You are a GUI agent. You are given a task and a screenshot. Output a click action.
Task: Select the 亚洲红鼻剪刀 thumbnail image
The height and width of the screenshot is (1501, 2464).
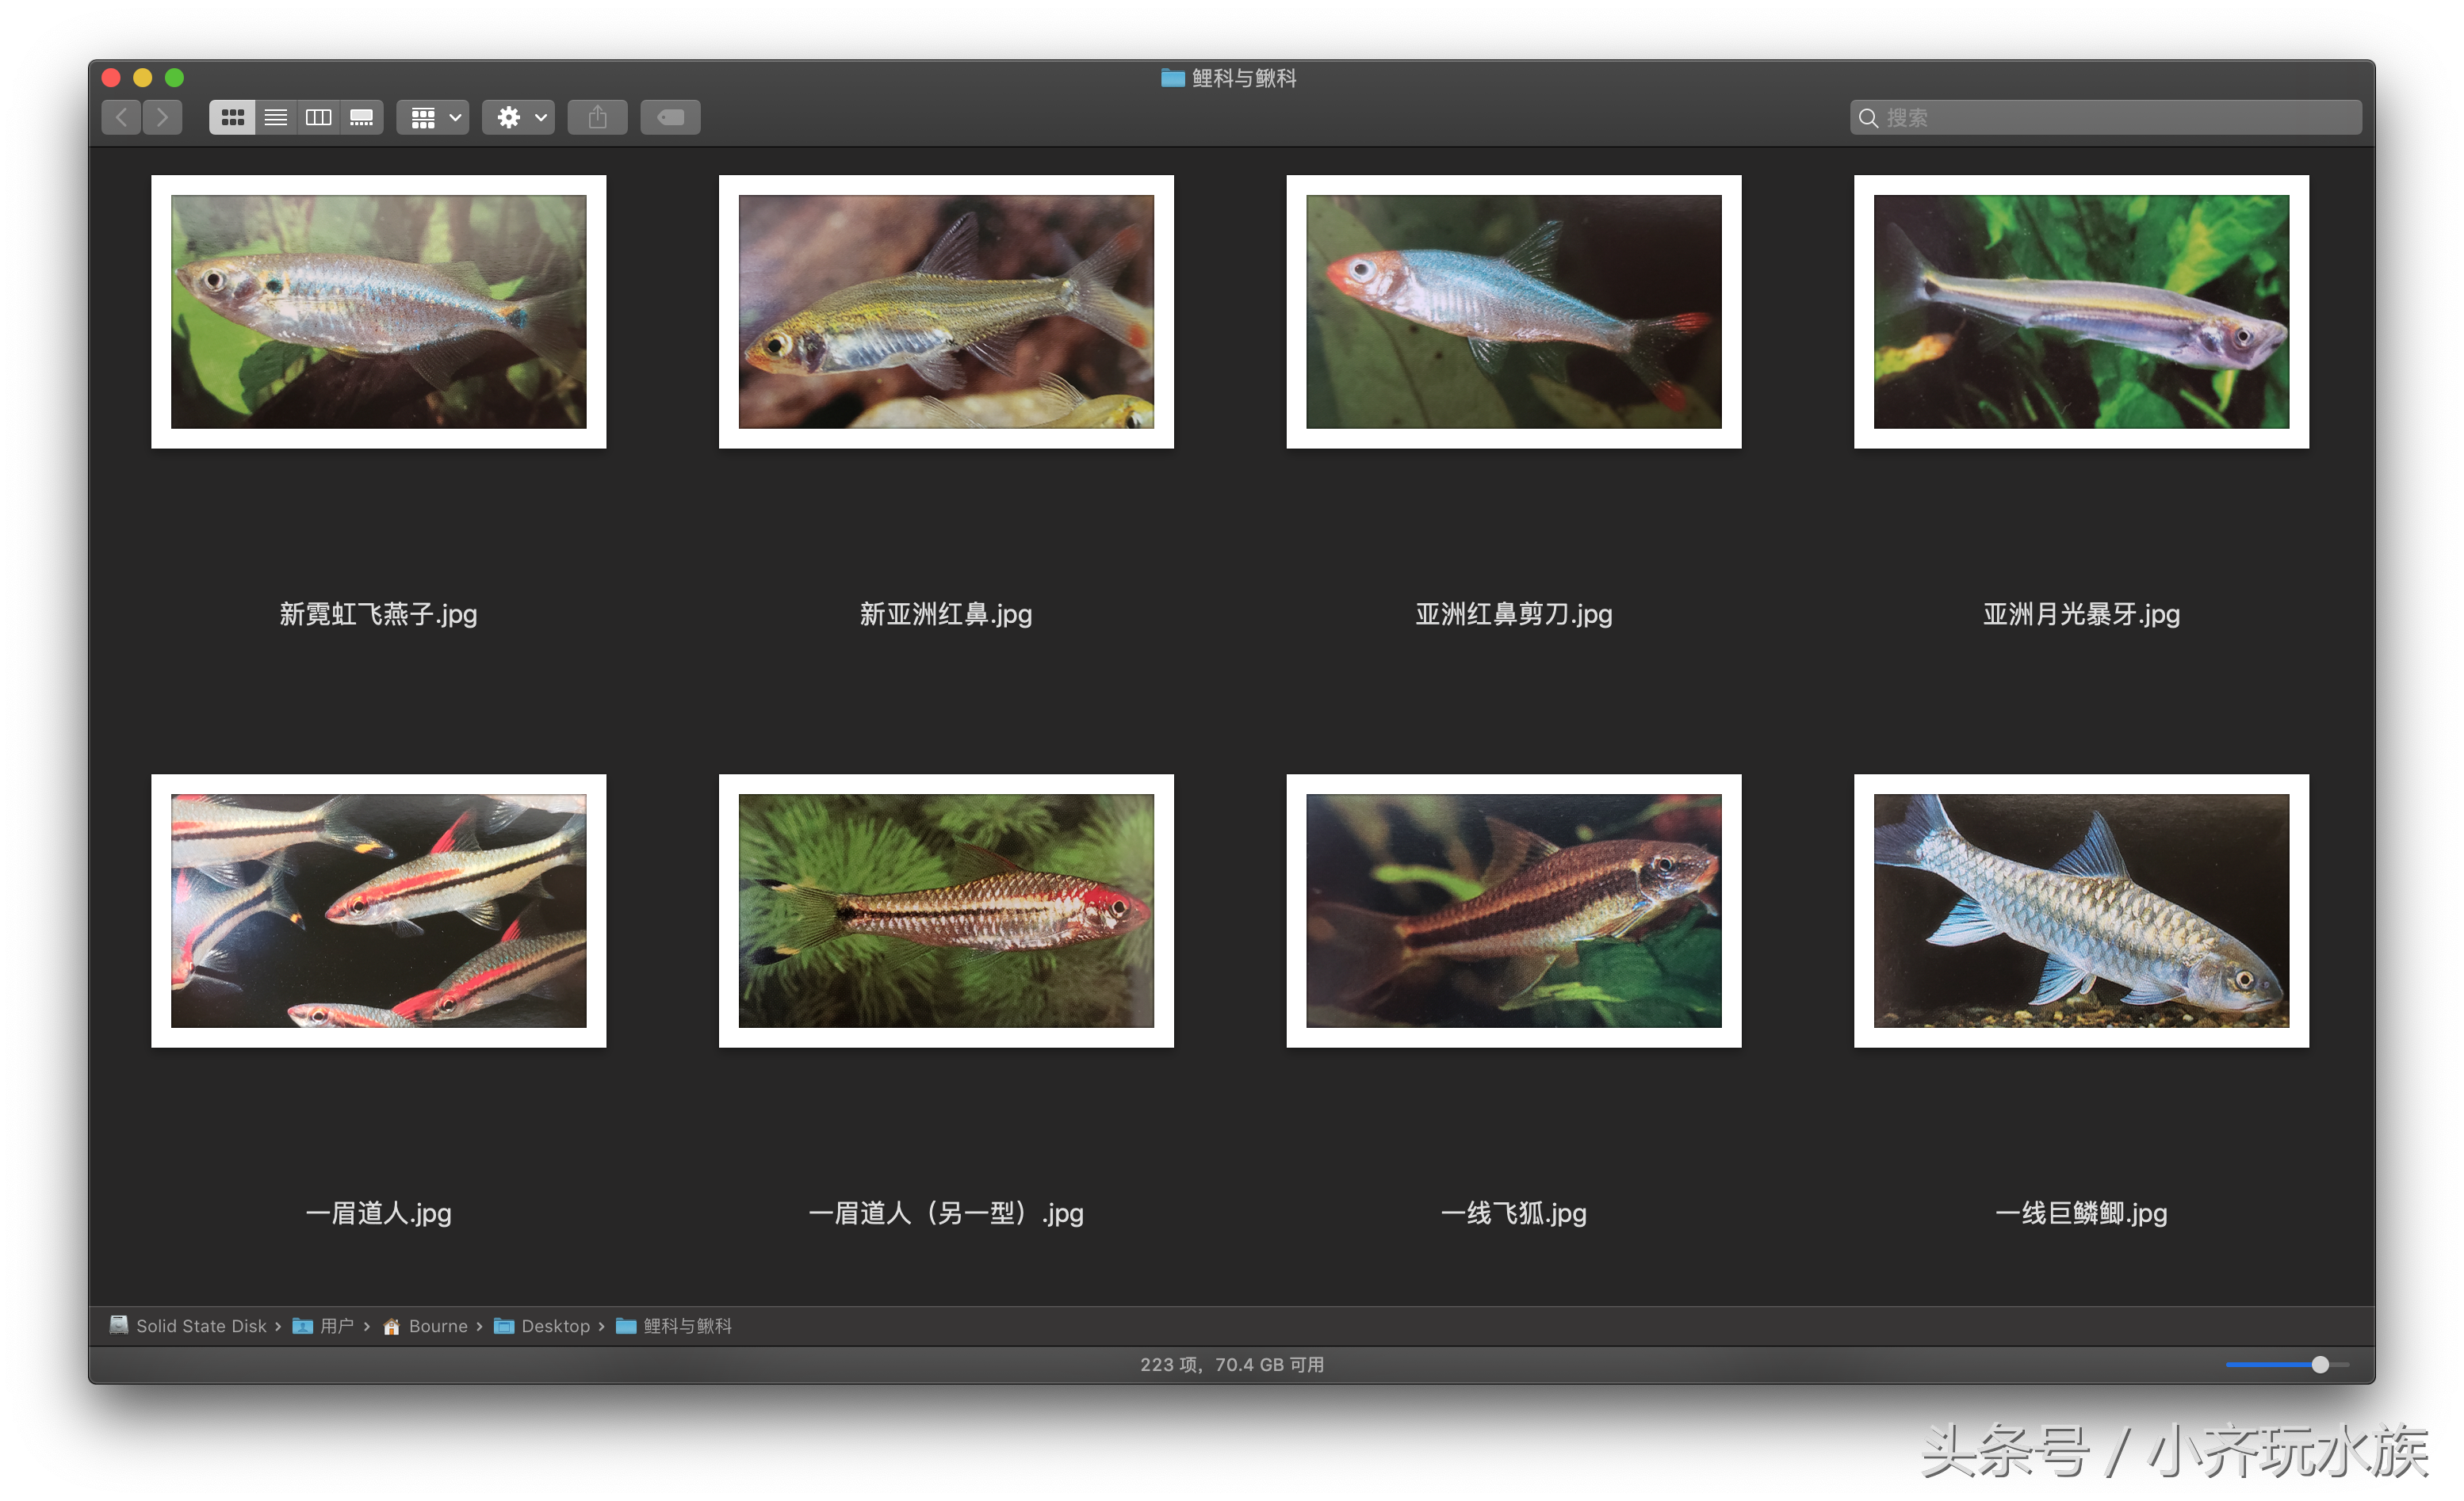1514,311
